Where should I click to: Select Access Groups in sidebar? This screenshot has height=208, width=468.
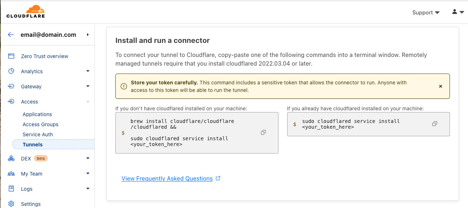click(41, 124)
